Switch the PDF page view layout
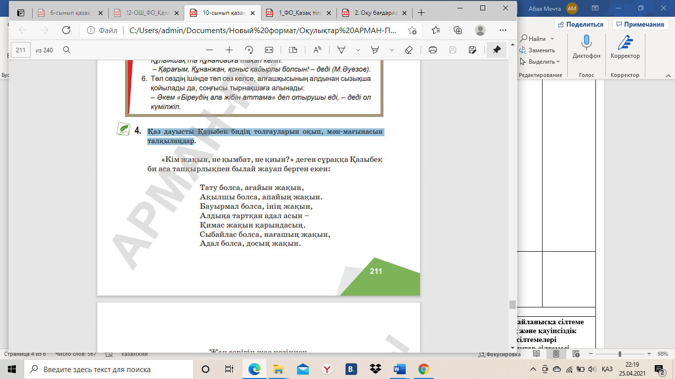675x379 pixels. 293,50
